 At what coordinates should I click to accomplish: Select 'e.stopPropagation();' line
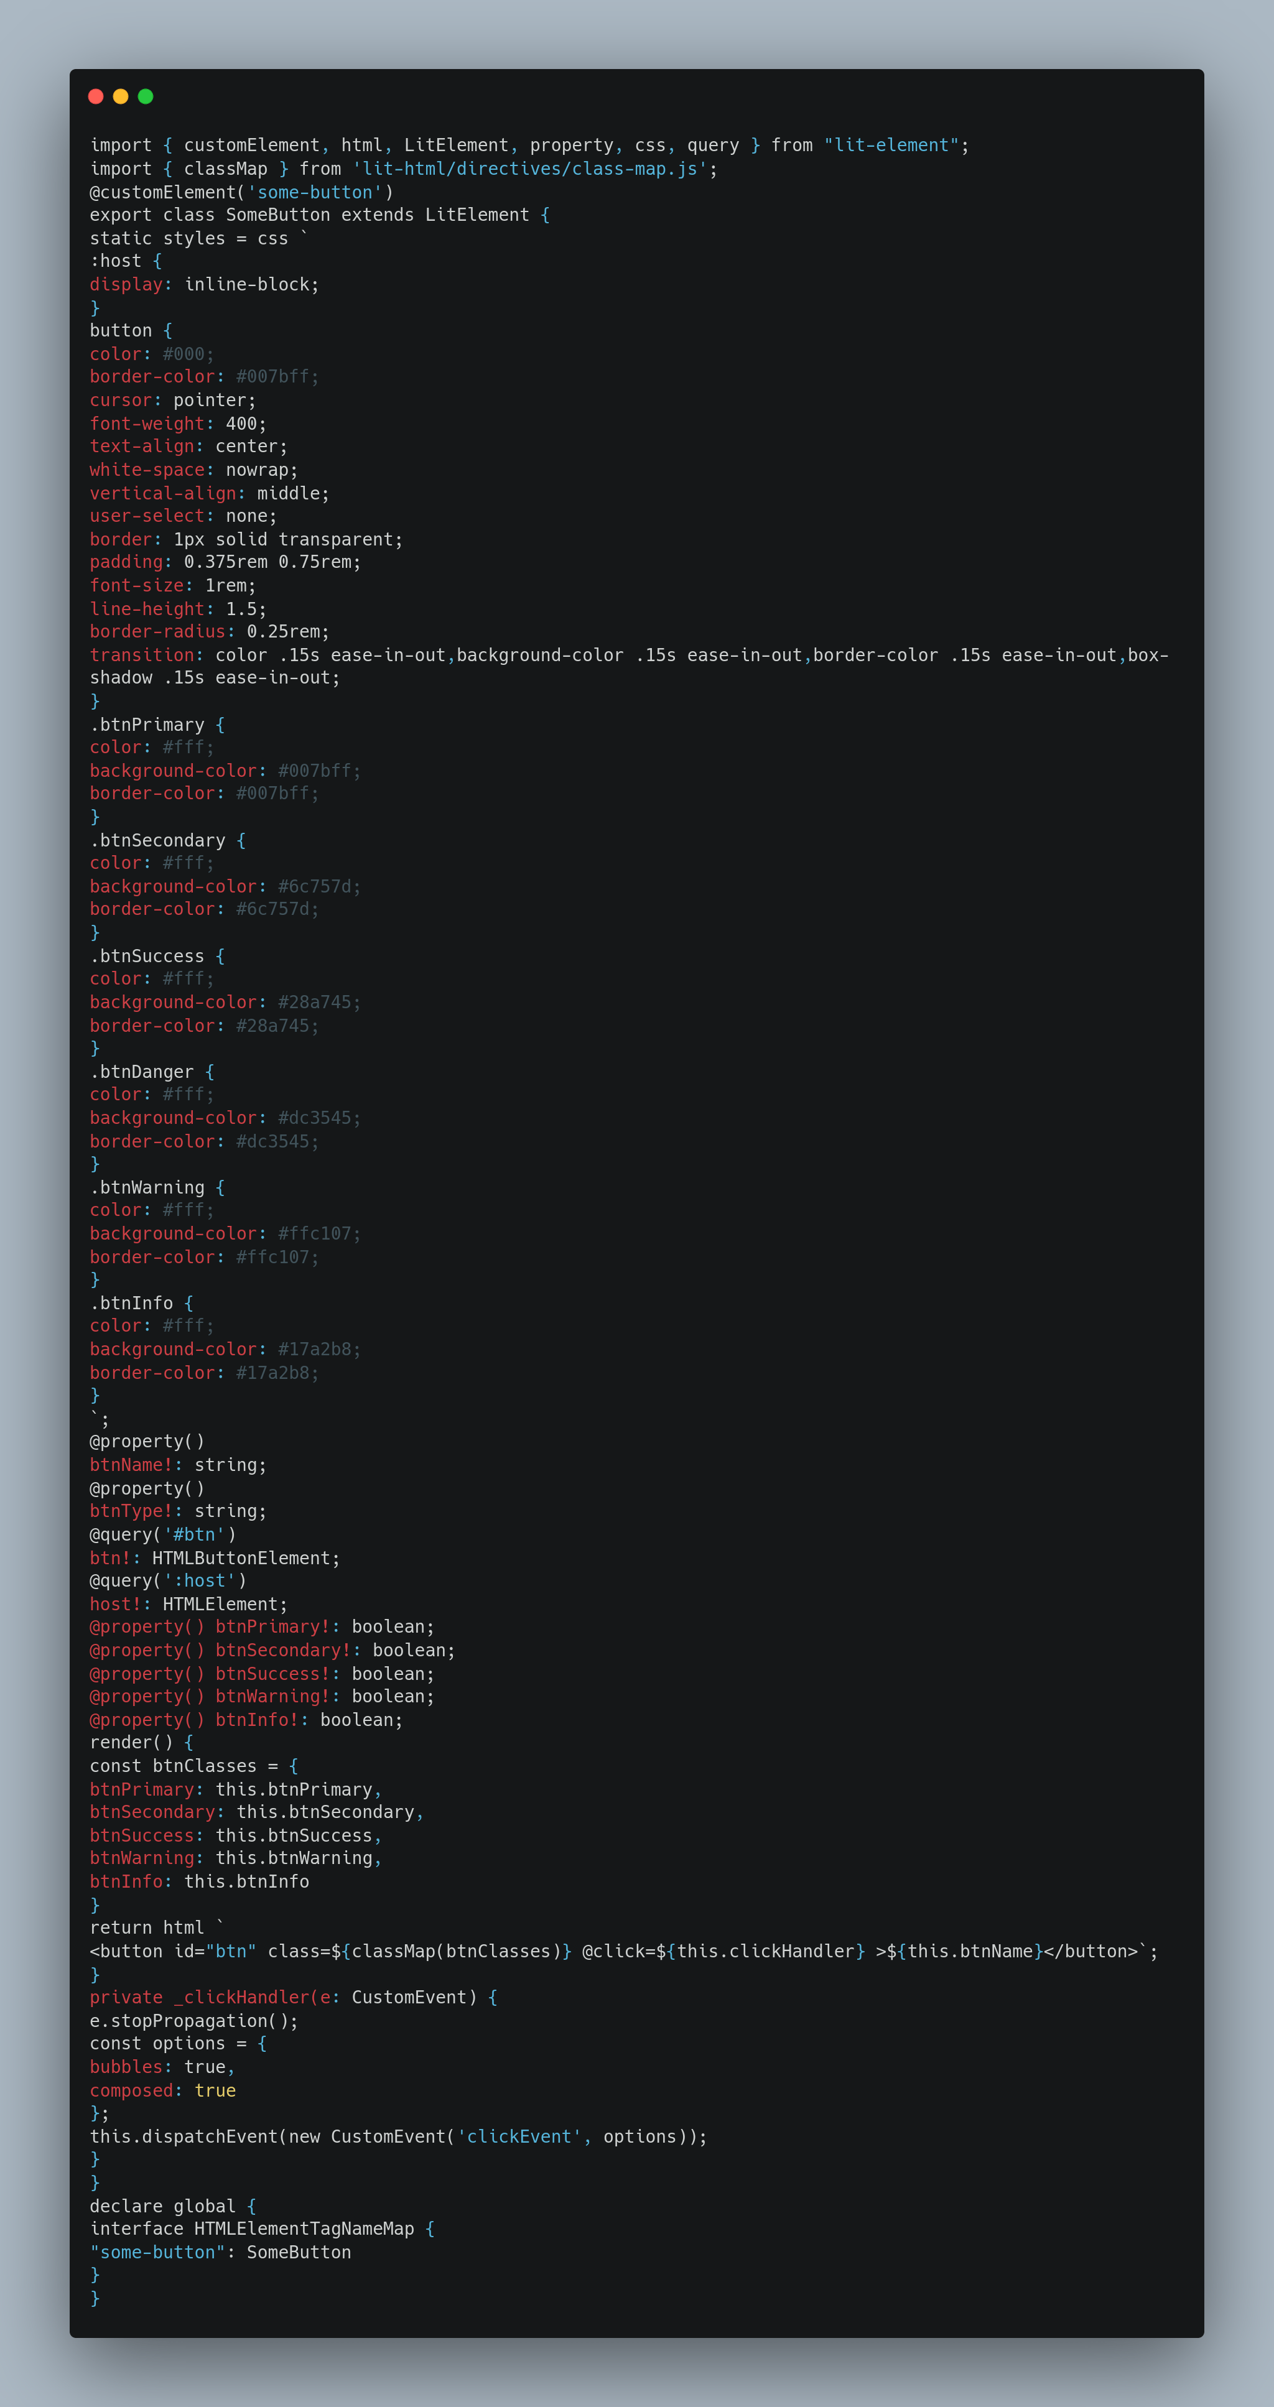[x=195, y=2020]
